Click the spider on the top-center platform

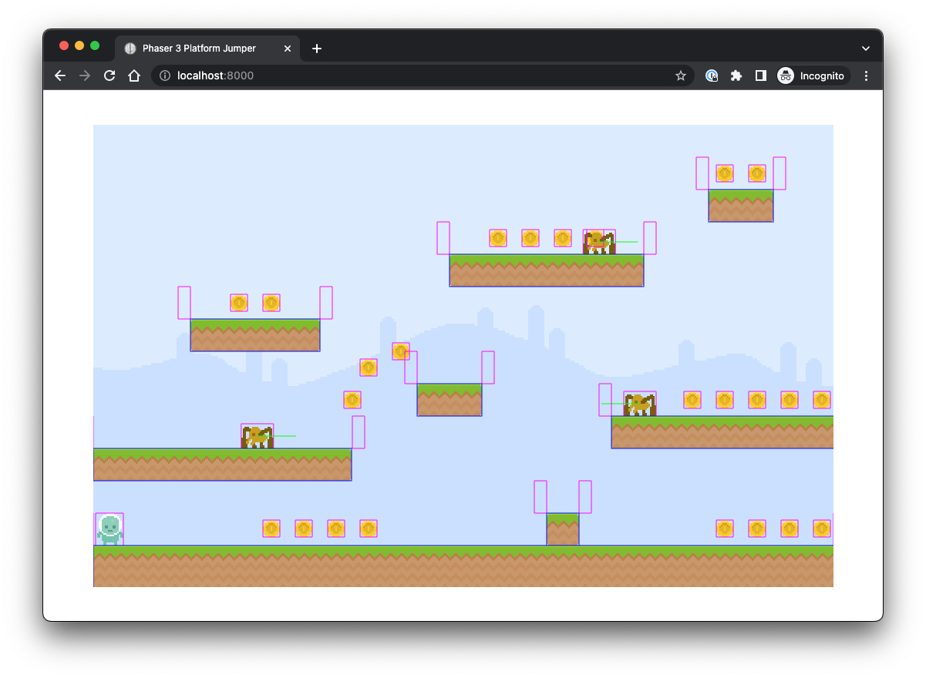(600, 242)
